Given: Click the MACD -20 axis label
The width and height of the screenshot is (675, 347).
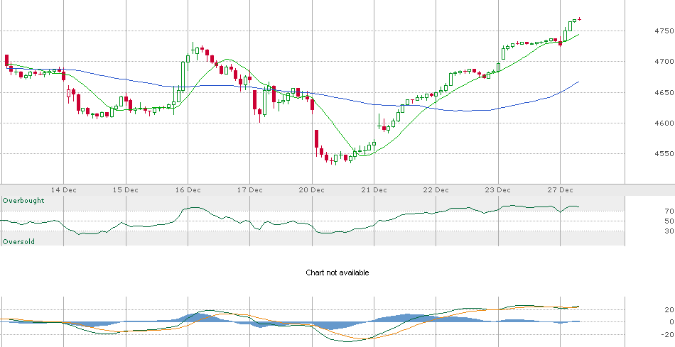Looking at the screenshot, I should coord(668,334).
